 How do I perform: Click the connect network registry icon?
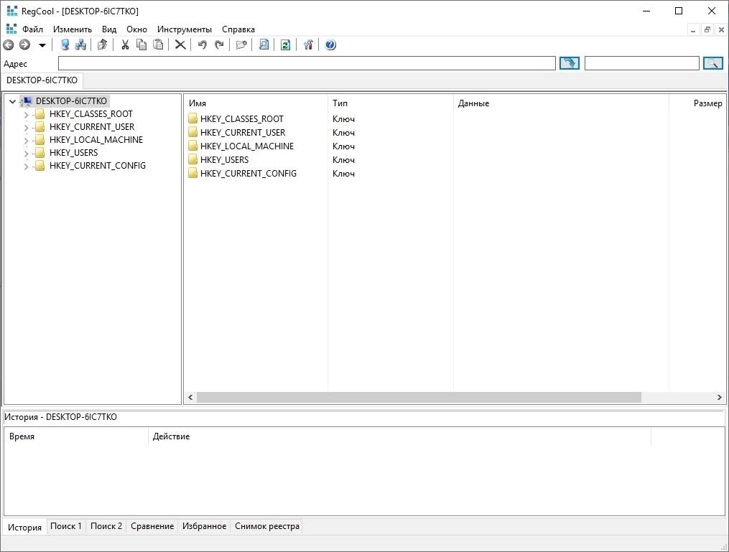81,45
